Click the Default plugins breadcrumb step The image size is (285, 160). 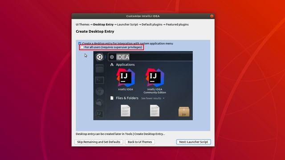coord(152,24)
